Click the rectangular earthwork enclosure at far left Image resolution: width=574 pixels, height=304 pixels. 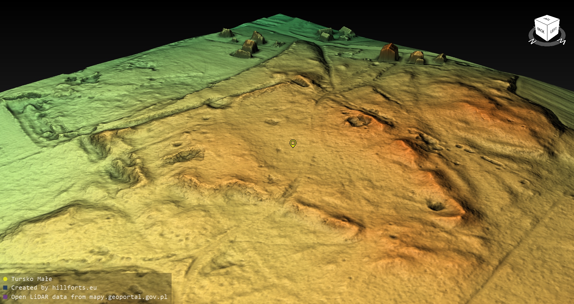pyautogui.click(x=36, y=120)
